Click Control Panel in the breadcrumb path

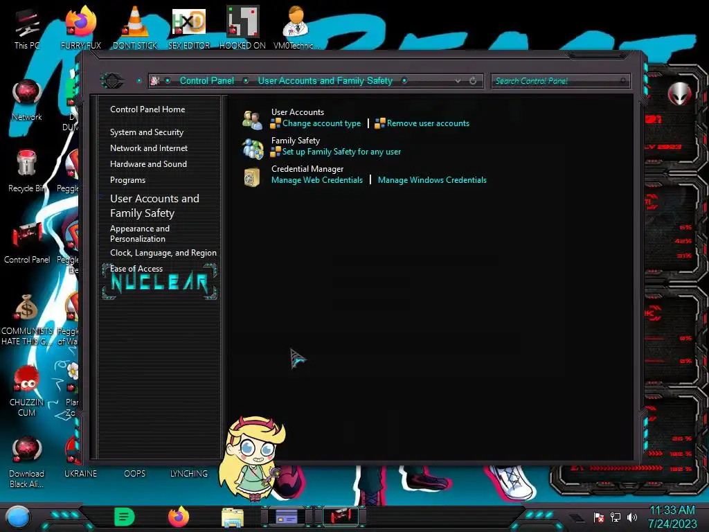(x=207, y=81)
